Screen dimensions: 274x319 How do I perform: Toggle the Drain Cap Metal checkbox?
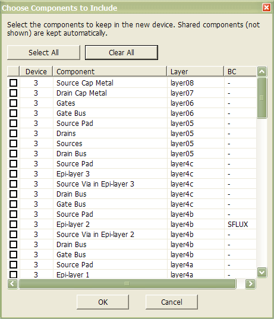(x=14, y=93)
